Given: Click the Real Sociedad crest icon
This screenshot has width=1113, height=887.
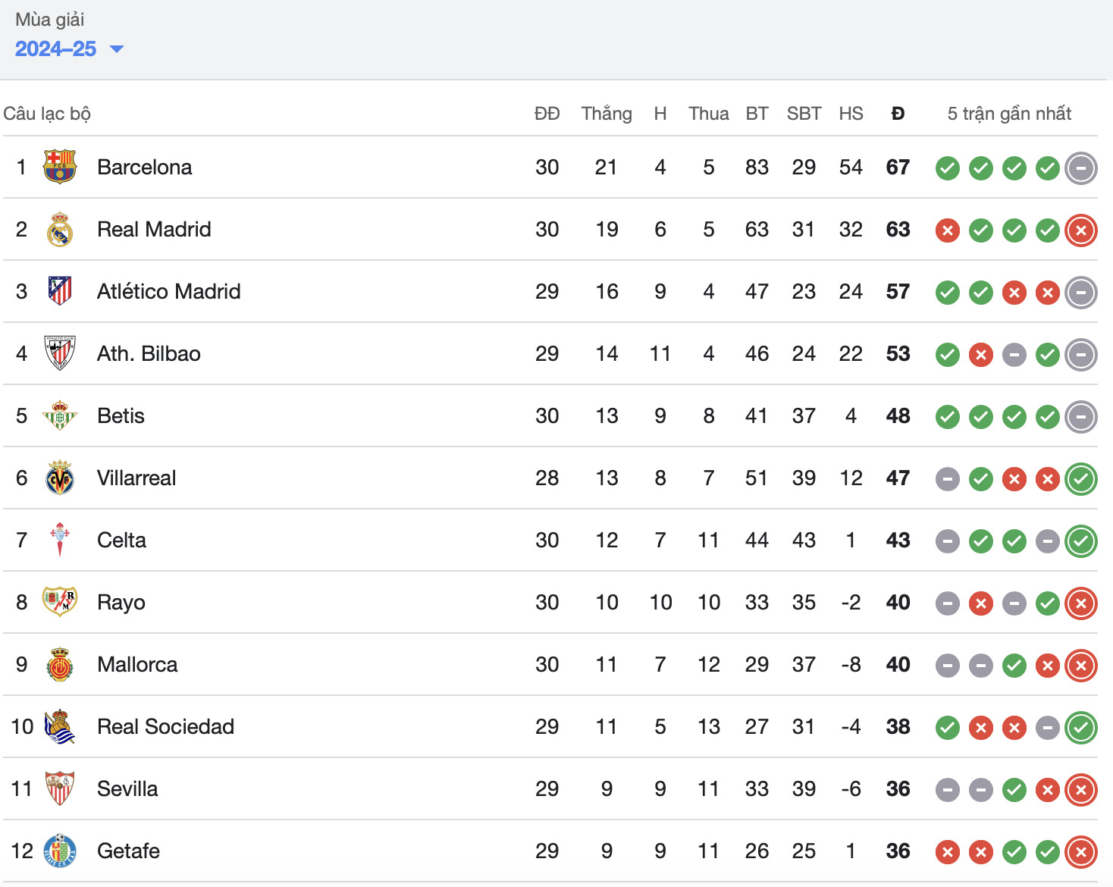Looking at the screenshot, I should pyautogui.click(x=60, y=726).
